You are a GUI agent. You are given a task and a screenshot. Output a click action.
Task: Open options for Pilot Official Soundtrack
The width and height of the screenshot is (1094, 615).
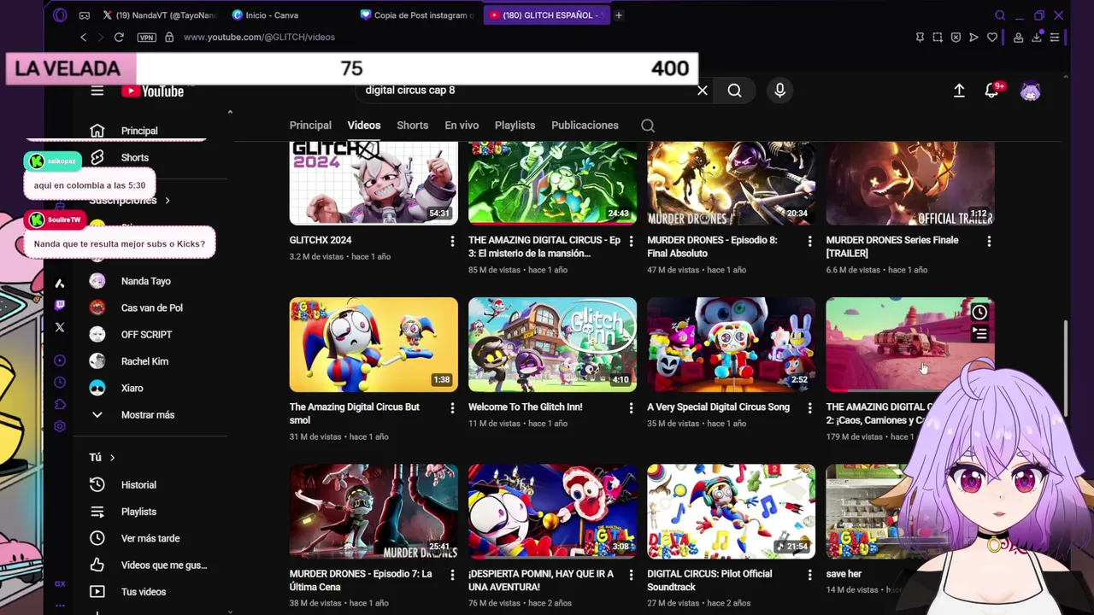[809, 576]
